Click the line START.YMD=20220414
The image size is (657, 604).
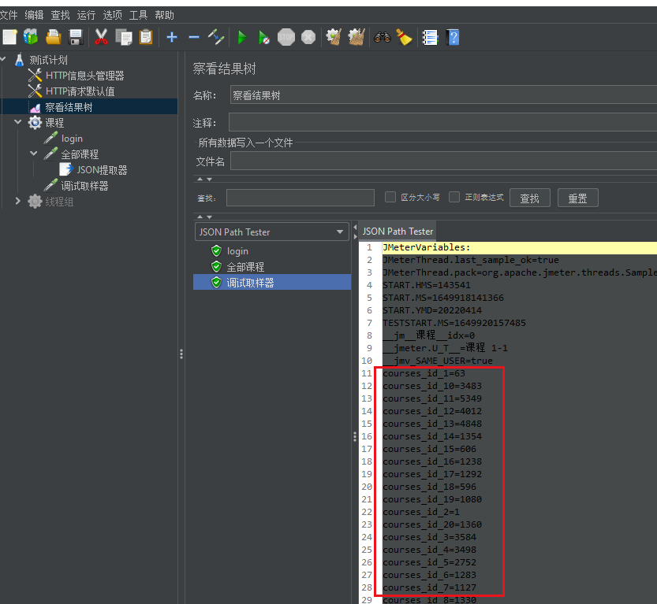pyautogui.click(x=432, y=310)
